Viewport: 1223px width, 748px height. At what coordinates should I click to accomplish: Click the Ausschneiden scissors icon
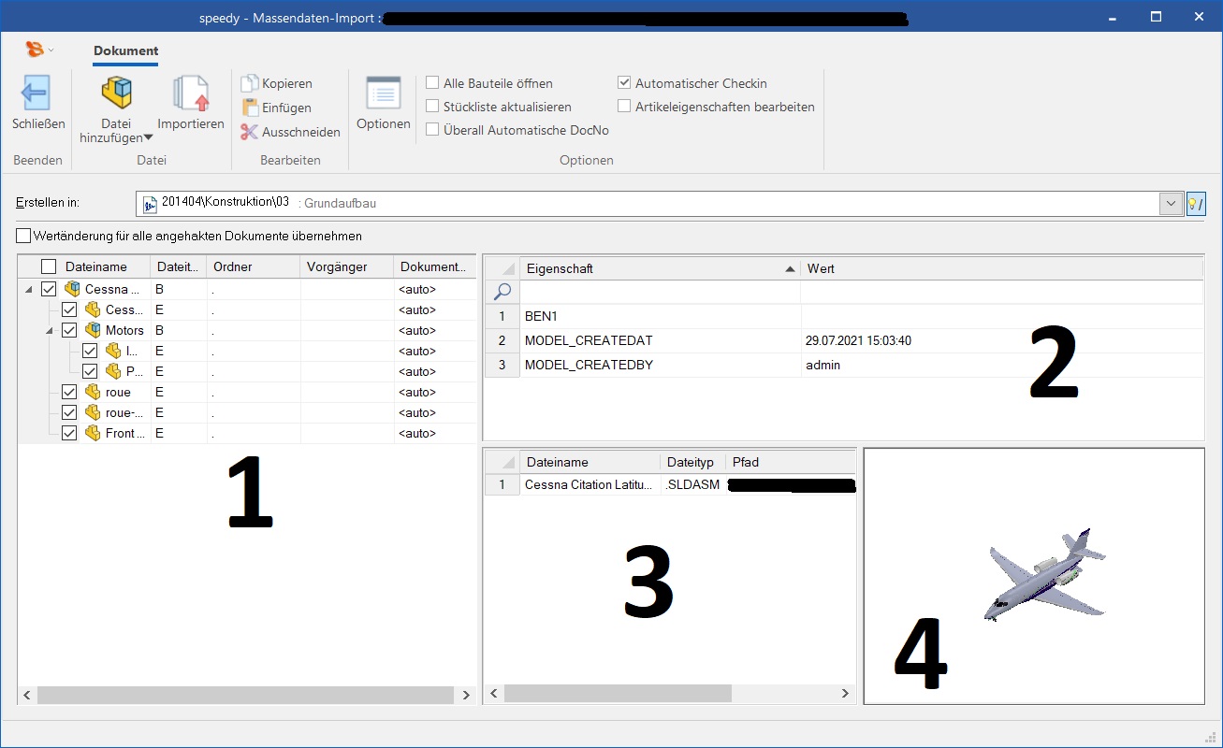click(249, 132)
